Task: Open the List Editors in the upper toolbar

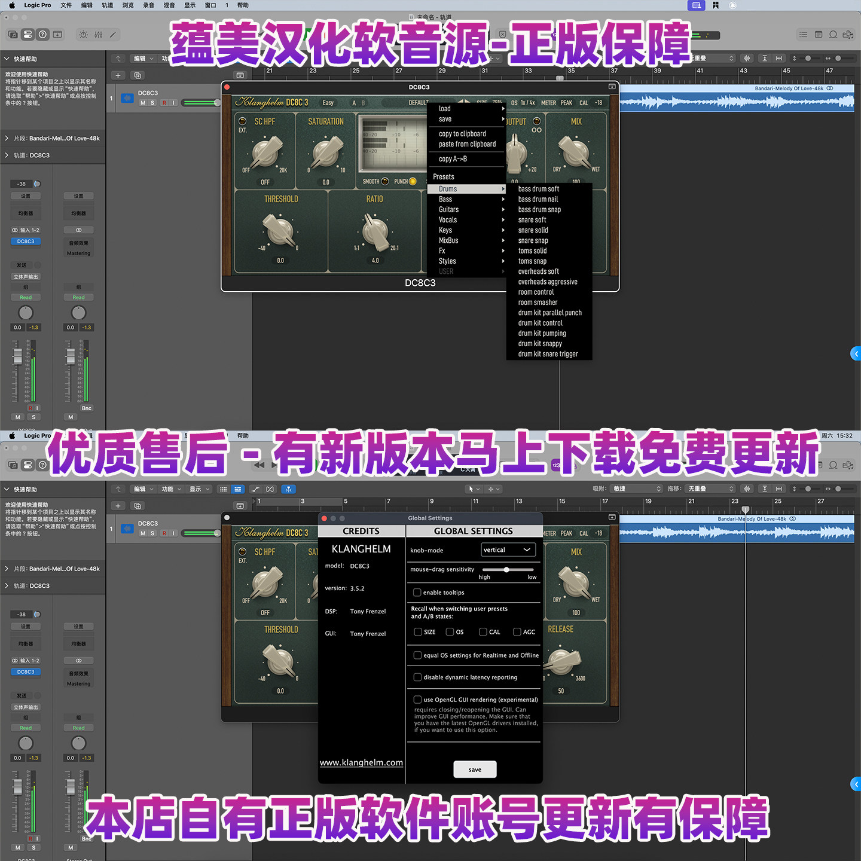Action: pyautogui.click(x=803, y=35)
